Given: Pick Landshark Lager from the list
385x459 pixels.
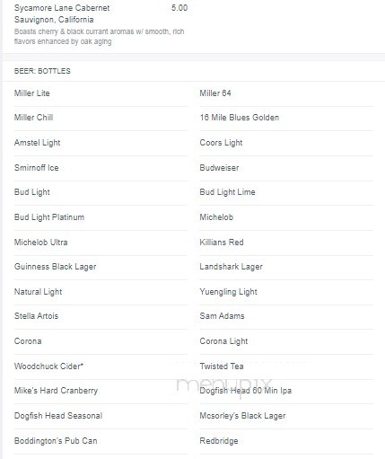Looking at the screenshot, I should pos(232,267).
